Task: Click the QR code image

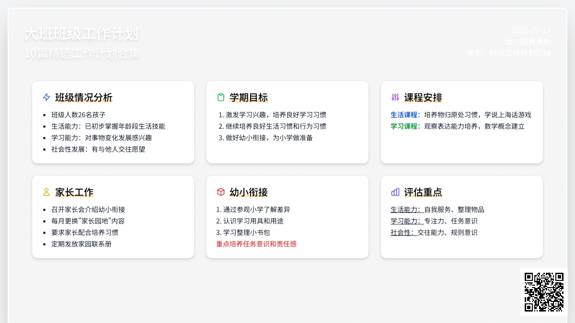Action: tap(543, 291)
